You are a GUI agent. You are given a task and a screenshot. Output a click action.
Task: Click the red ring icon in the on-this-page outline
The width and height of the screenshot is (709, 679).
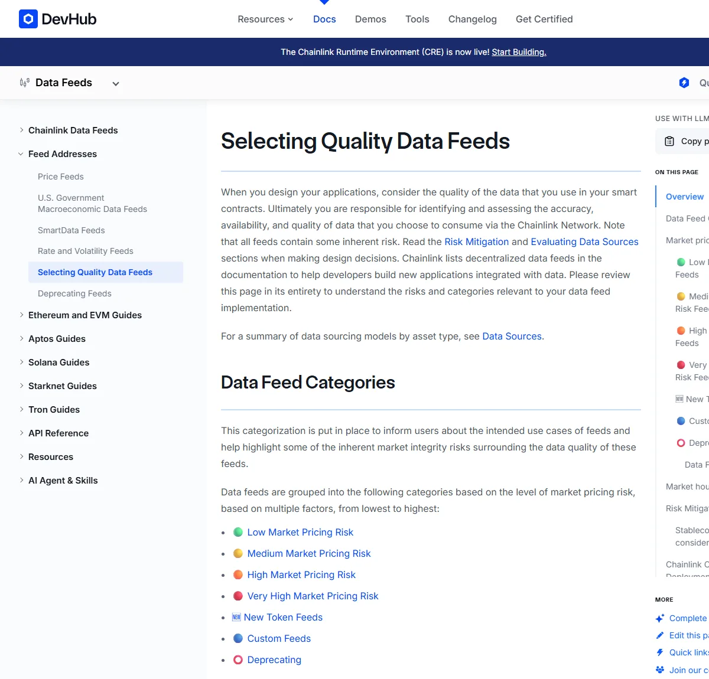coord(681,443)
